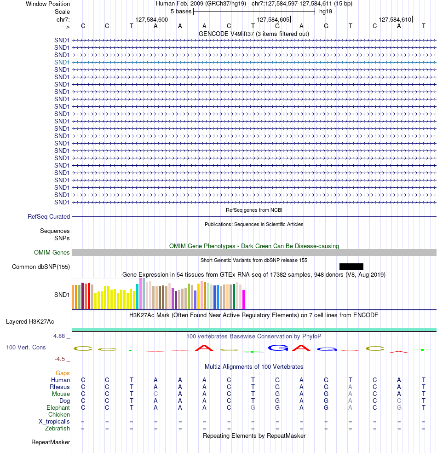Image resolution: width=437 pixels, height=453 pixels.
Task: Click '100 vertebrates Basewise Conservation by PhyloP' title
Action: coord(254,336)
